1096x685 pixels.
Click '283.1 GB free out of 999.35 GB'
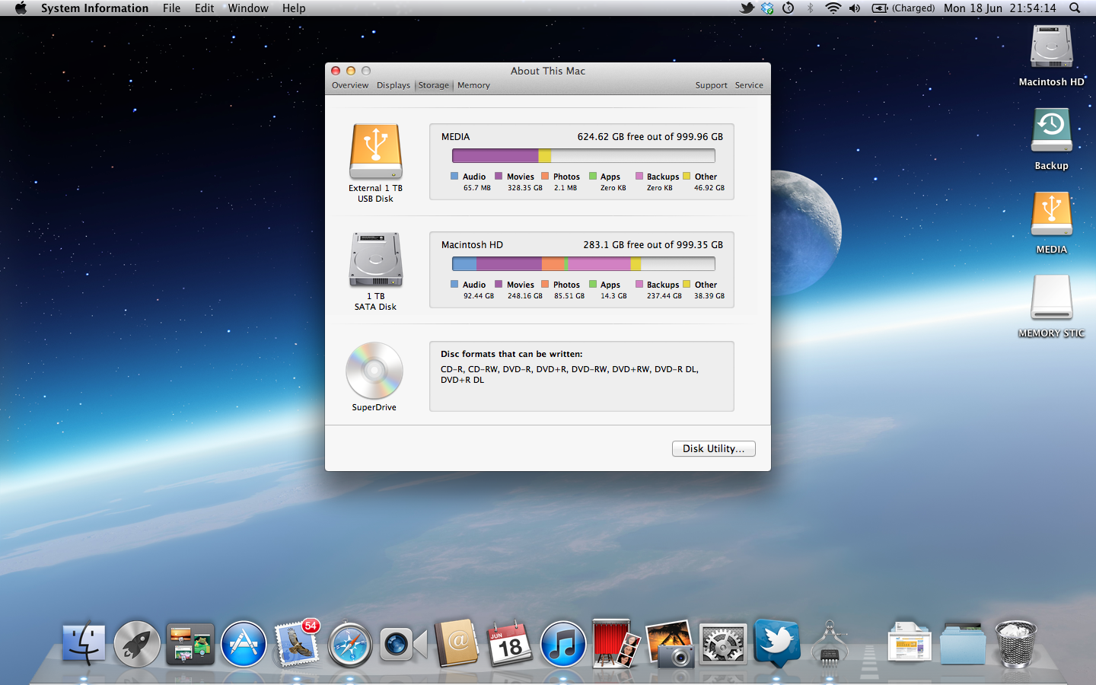tap(653, 245)
